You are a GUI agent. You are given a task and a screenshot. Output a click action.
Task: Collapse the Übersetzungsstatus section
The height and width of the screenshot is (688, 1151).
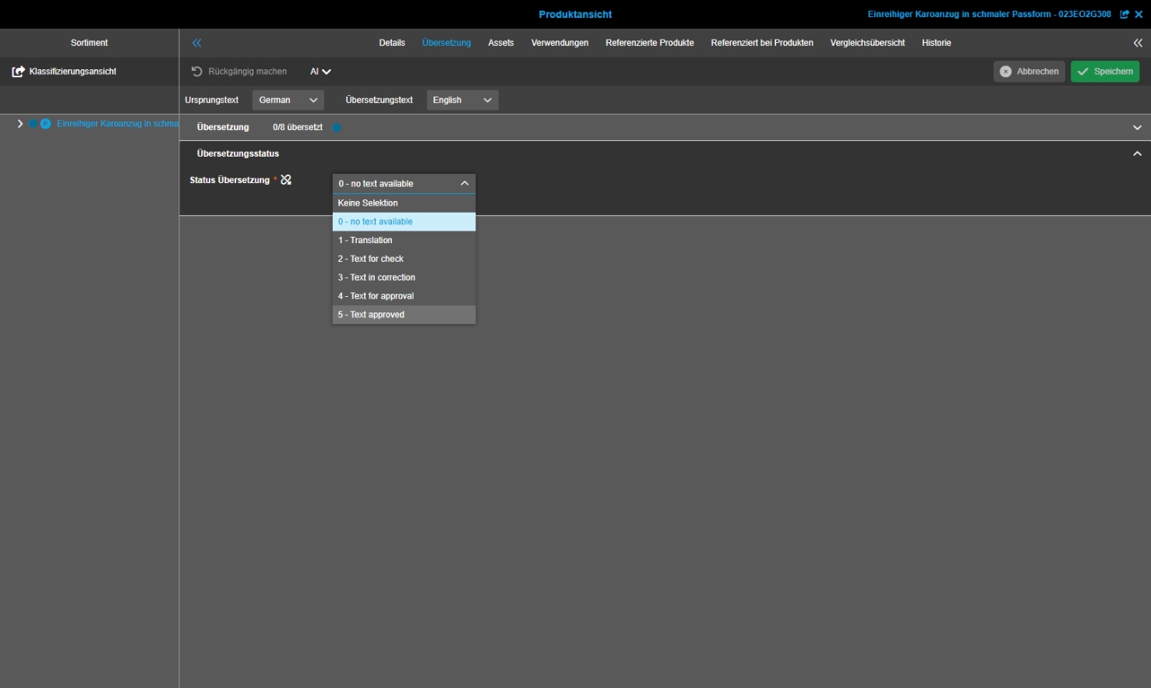point(1137,154)
